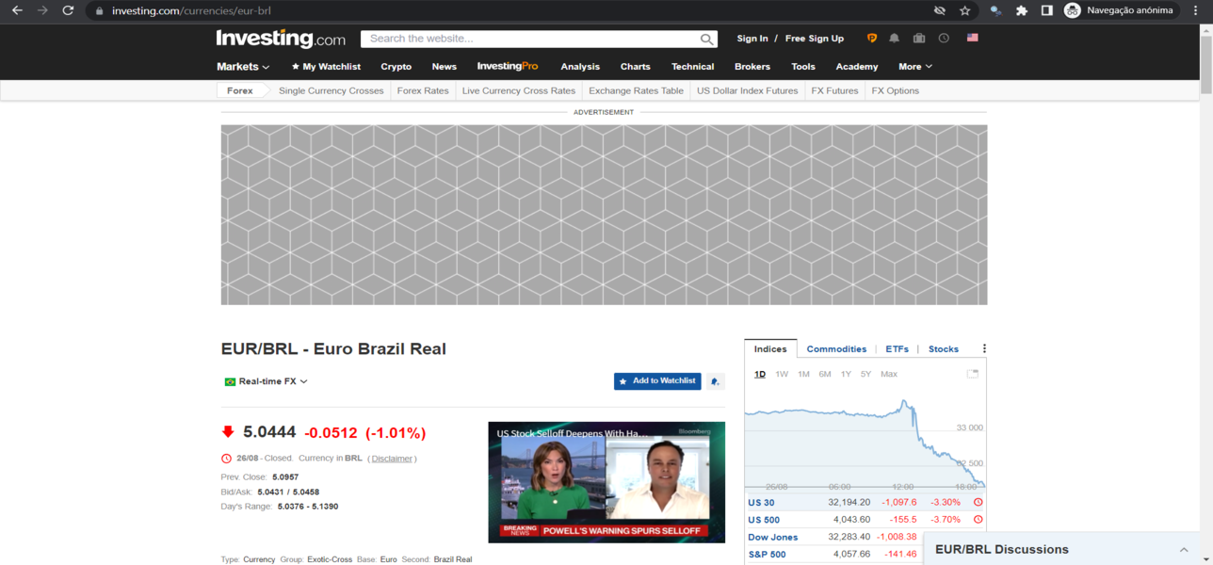The image size is (1213, 565).
Task: Open Live Currency Cross Rates link
Action: [519, 91]
